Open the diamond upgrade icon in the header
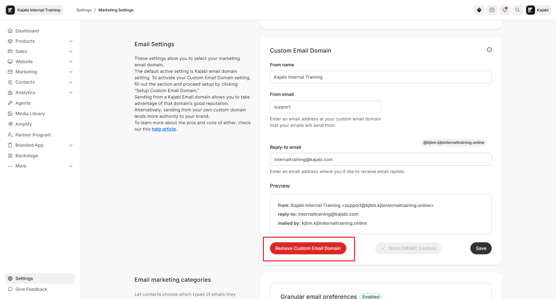Image resolution: width=556 pixels, height=299 pixels. point(479,10)
